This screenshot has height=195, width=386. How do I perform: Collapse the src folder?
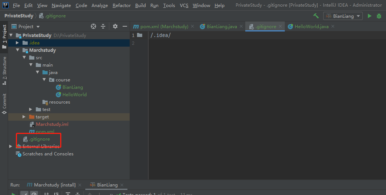(24, 57)
